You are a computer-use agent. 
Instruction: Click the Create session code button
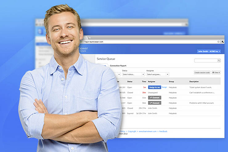pos(202,72)
